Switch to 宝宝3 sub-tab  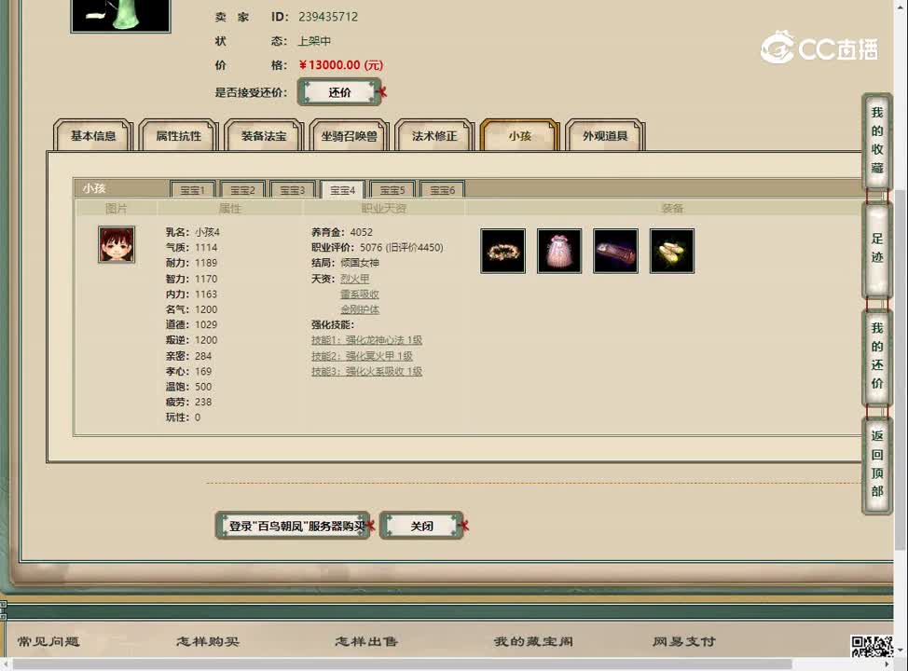tap(293, 190)
